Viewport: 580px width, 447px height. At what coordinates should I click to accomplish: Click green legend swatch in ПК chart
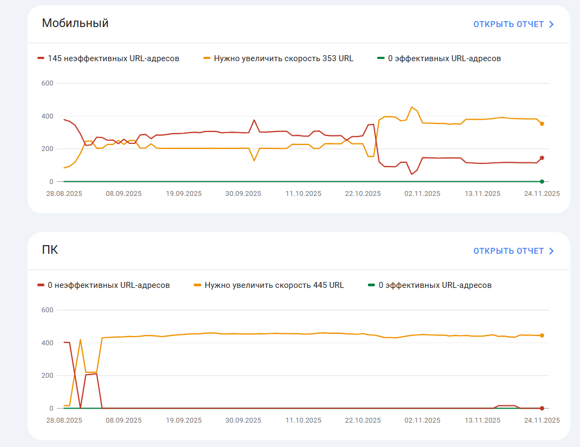point(372,285)
